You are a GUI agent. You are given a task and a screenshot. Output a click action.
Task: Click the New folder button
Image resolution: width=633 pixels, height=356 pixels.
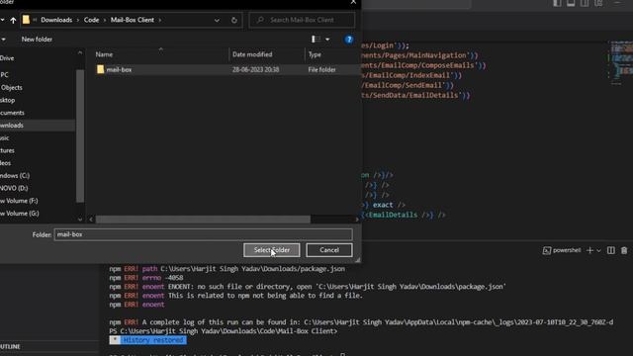(x=37, y=40)
